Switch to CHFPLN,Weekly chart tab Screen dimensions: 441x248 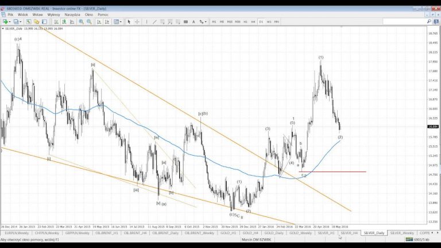[47, 233]
